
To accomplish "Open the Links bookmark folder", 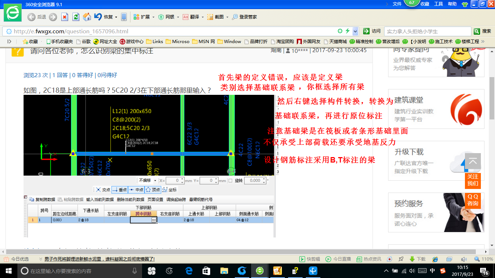I will click(x=154, y=42).
